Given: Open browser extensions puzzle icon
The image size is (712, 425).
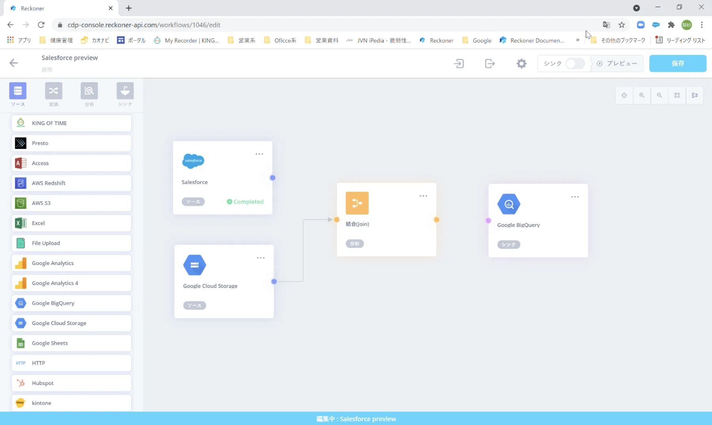Looking at the screenshot, I should point(671,25).
